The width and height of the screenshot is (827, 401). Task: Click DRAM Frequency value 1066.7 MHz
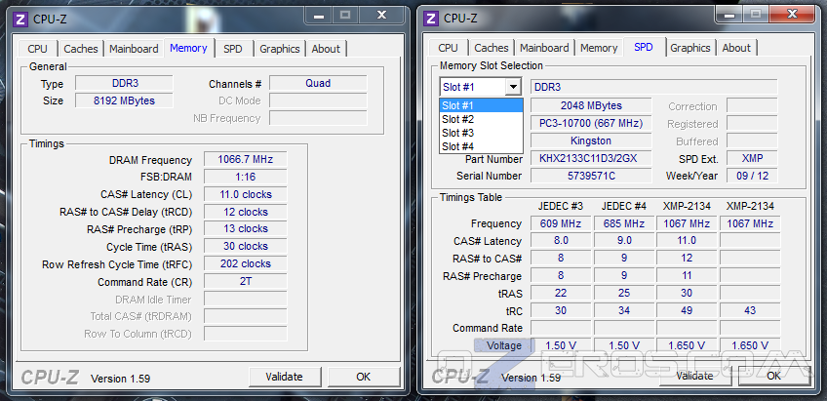245,159
